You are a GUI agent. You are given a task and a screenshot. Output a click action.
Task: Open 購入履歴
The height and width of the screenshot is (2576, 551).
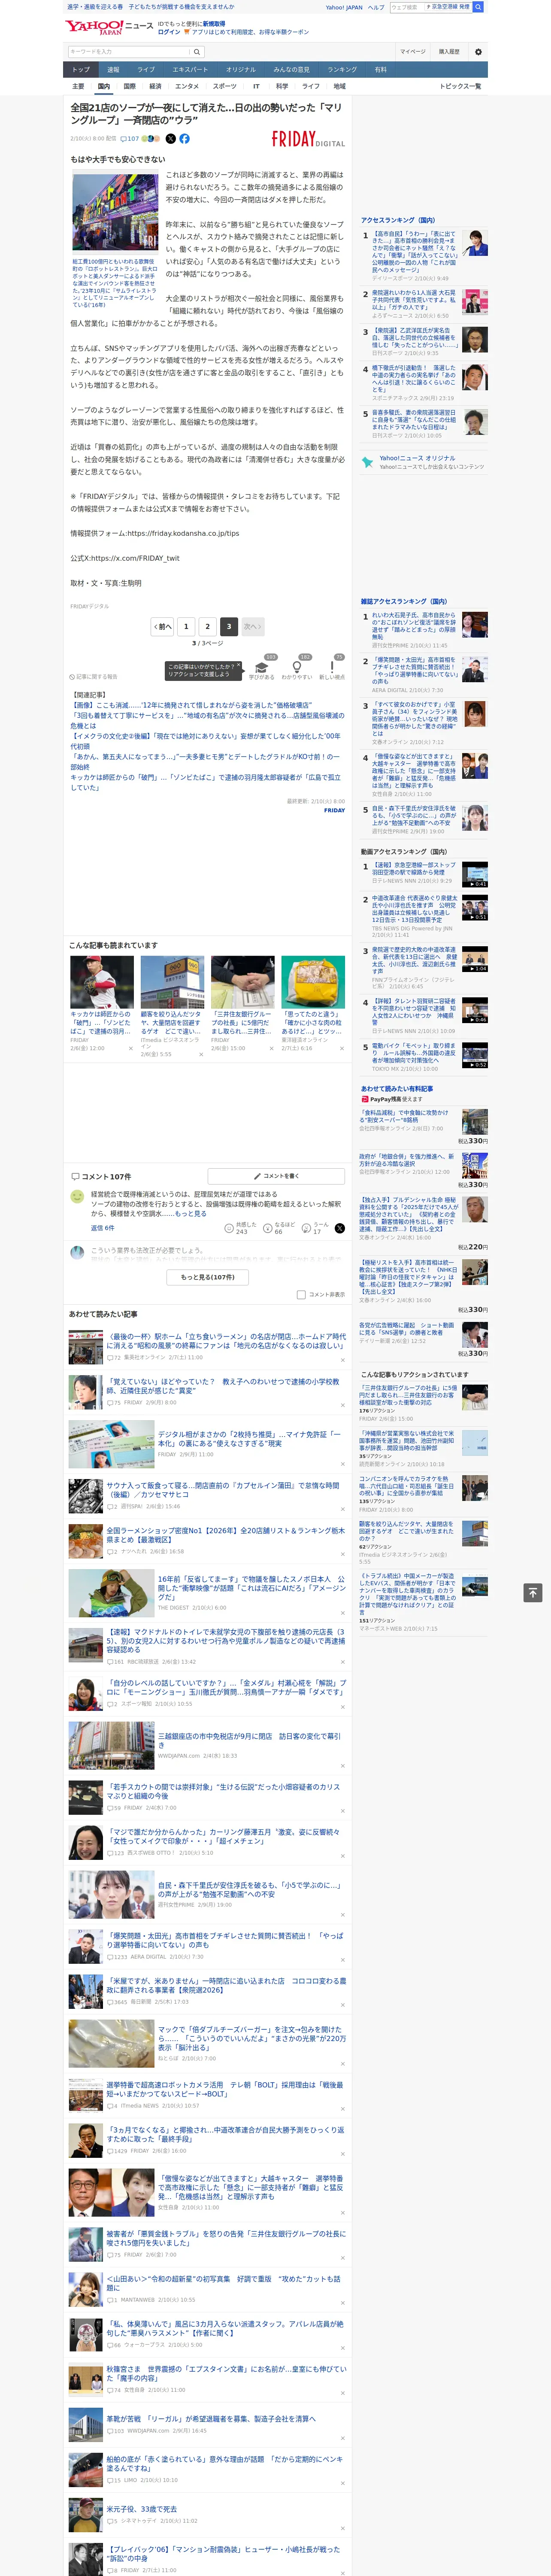coord(449,52)
